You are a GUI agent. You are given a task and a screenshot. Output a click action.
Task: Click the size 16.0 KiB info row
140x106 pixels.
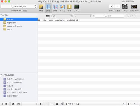click(12, 89)
